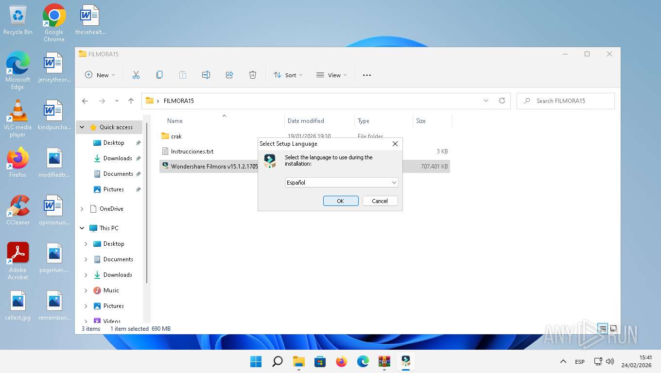Go forward with the right arrow button
661x373 pixels.
[102, 101]
